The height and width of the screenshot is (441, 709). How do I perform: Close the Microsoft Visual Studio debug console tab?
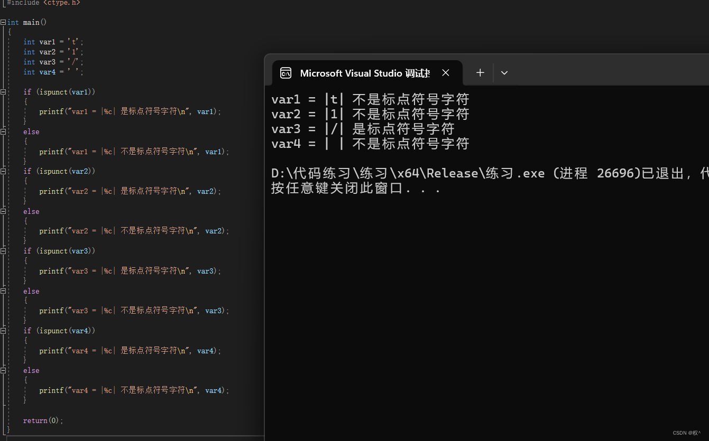(x=446, y=73)
